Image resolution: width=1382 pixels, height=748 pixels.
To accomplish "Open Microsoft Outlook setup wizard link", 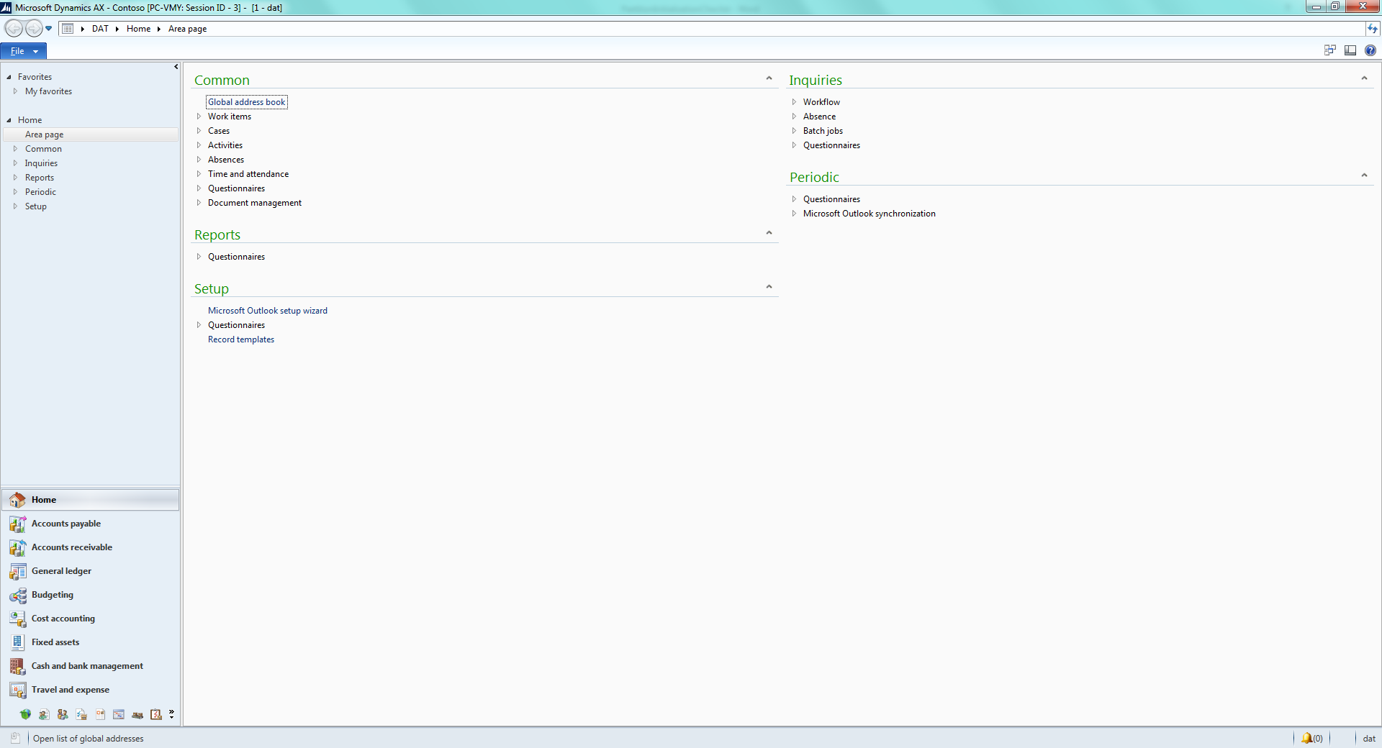I will tap(268, 311).
